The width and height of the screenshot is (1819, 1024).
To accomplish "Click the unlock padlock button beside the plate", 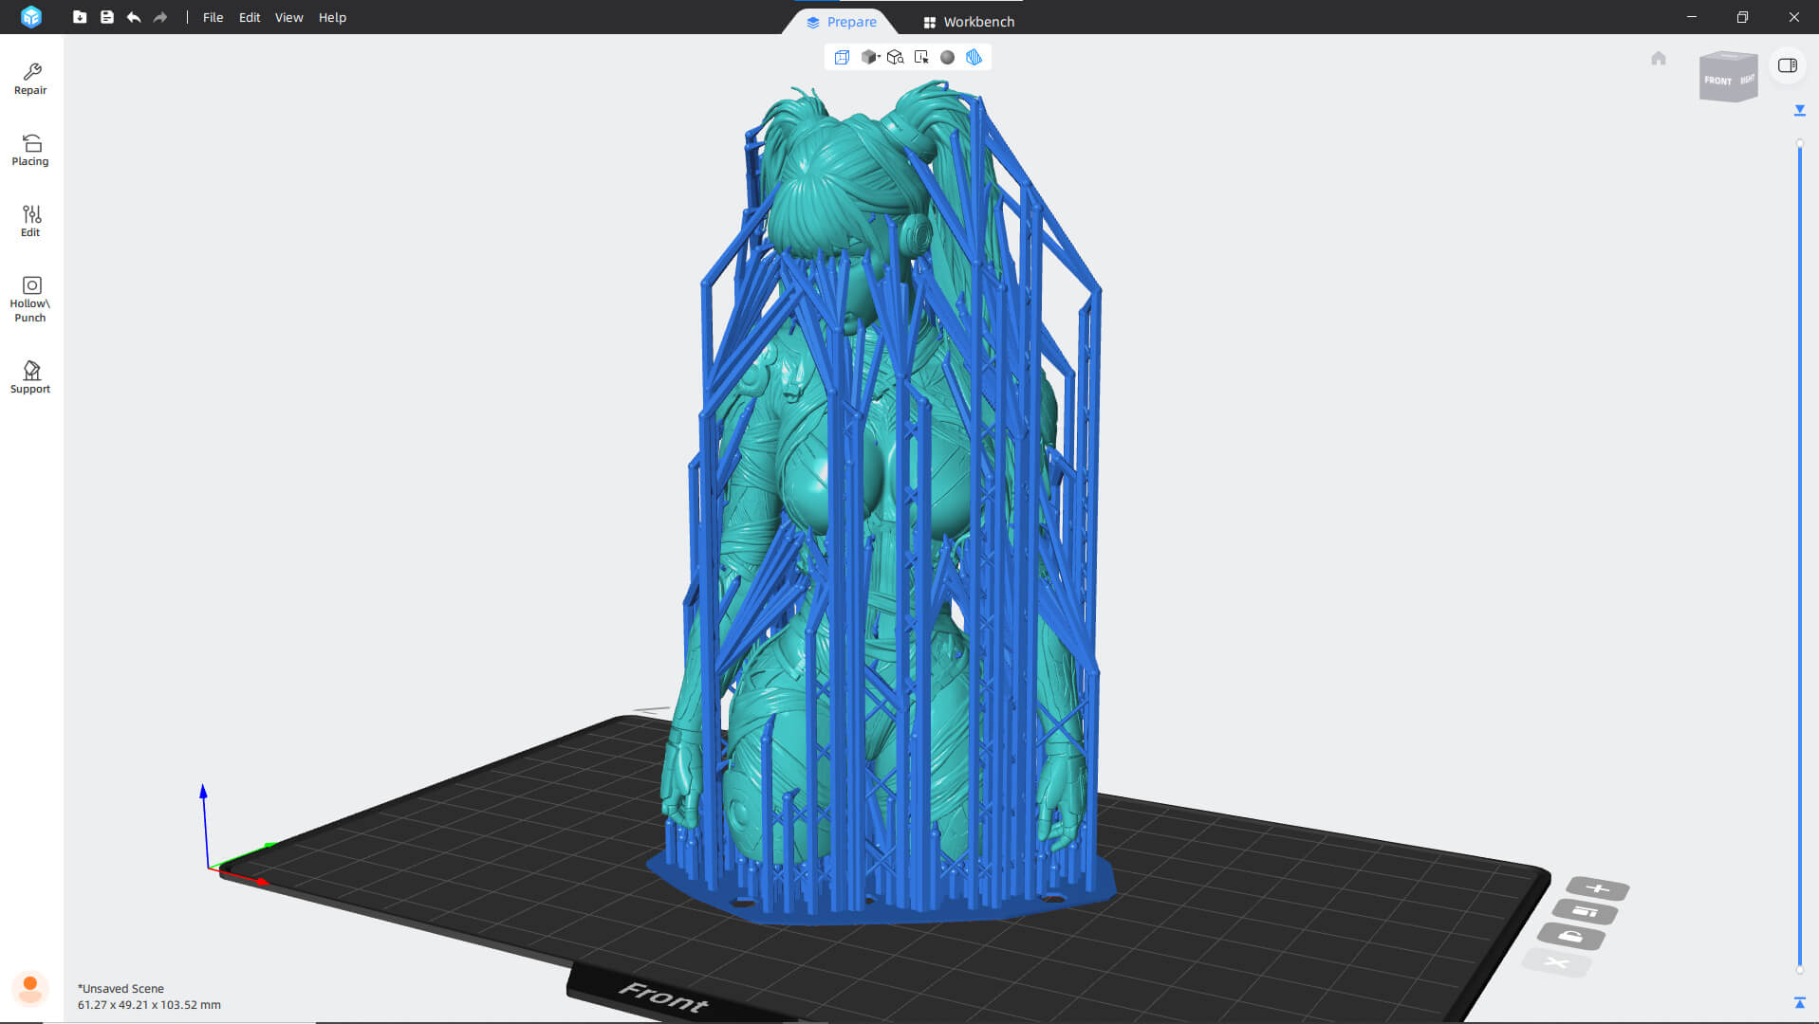I will [1571, 937].
